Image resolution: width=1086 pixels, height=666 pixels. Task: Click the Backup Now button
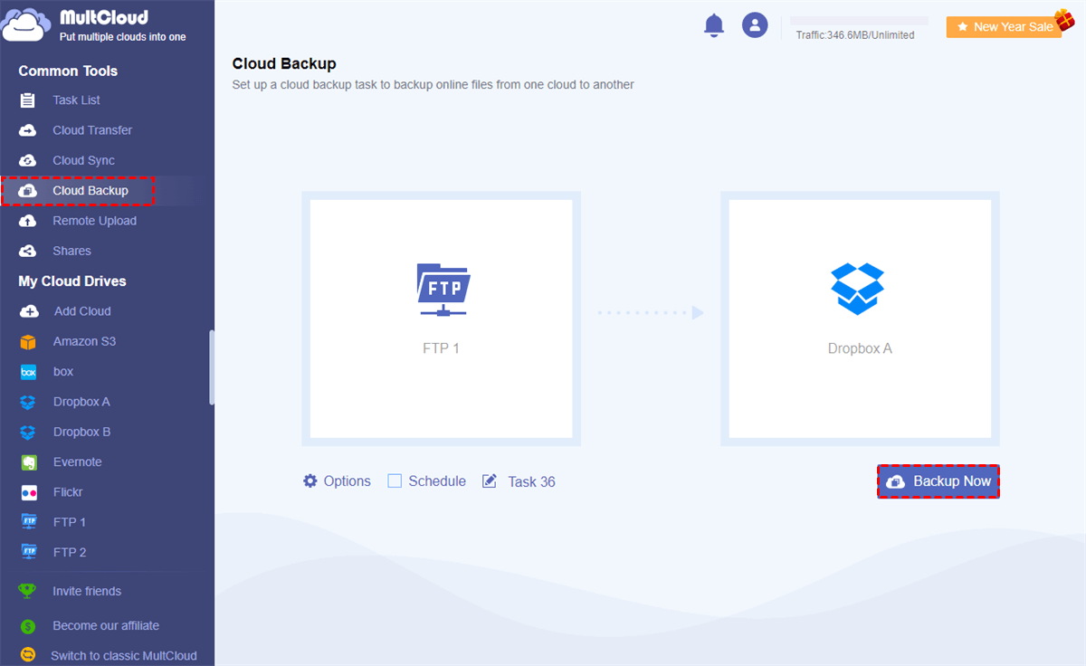938,481
